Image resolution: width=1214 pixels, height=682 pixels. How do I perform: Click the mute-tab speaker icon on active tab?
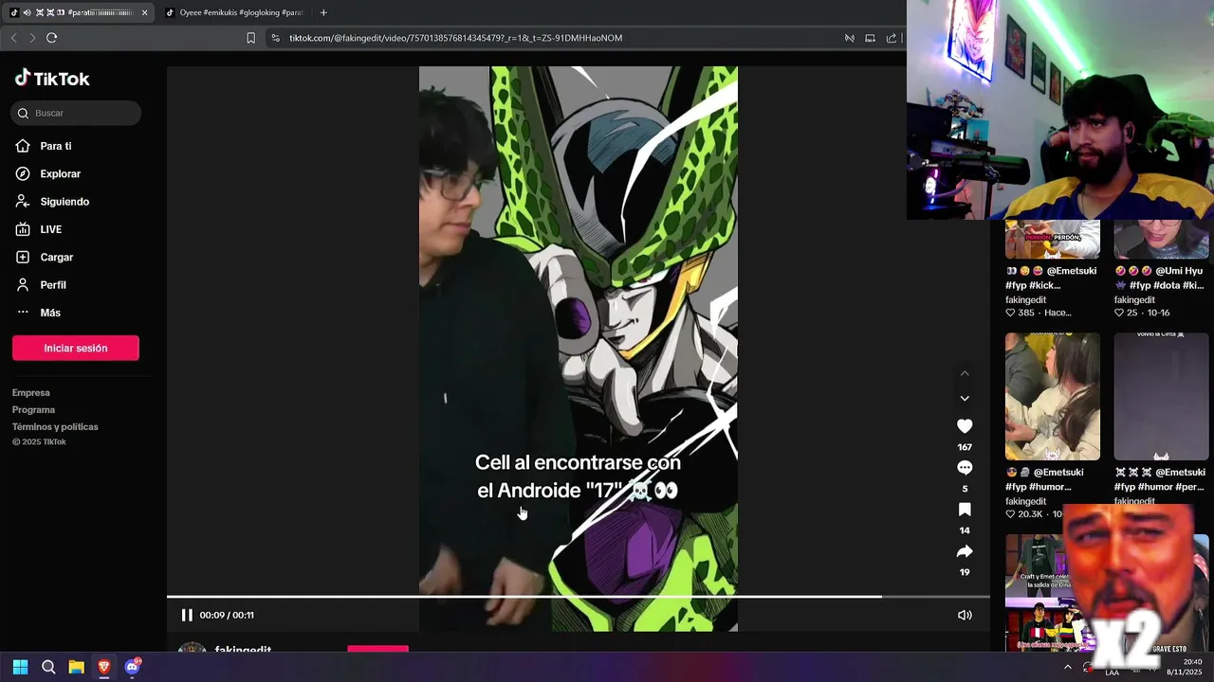27,12
